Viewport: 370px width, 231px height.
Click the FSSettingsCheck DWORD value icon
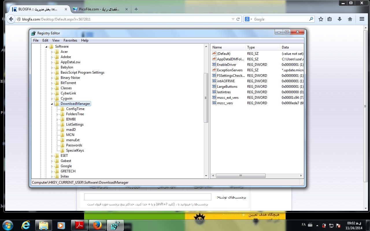[214, 75]
